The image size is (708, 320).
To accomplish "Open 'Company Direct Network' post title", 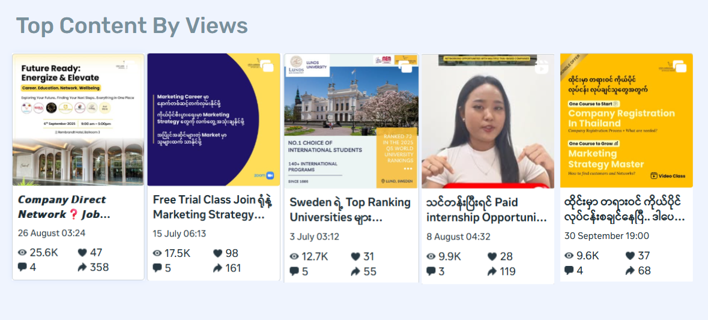I will [x=62, y=207].
